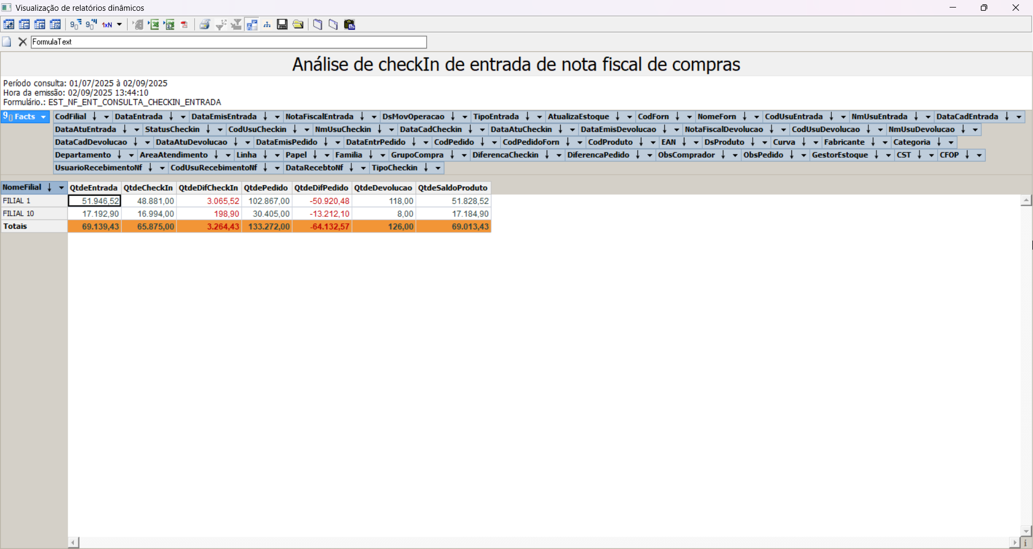Viewport: 1033px width, 549px height.
Task: Open the CodFilial field filter dropdown arrow
Action: pos(107,117)
